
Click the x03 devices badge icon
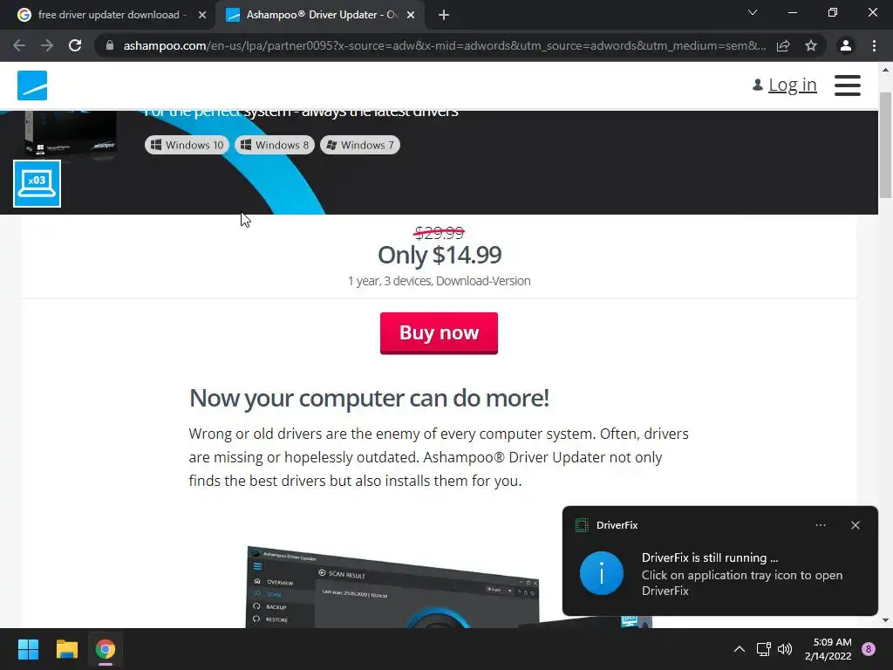click(37, 183)
